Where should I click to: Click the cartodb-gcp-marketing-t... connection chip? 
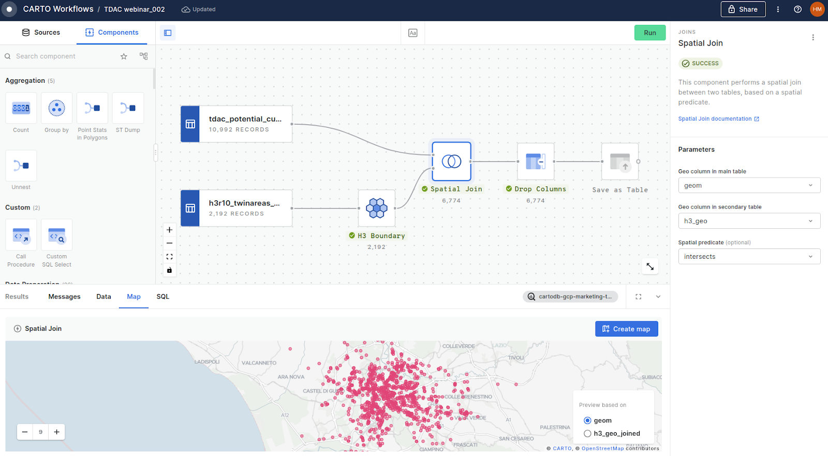[570, 297]
